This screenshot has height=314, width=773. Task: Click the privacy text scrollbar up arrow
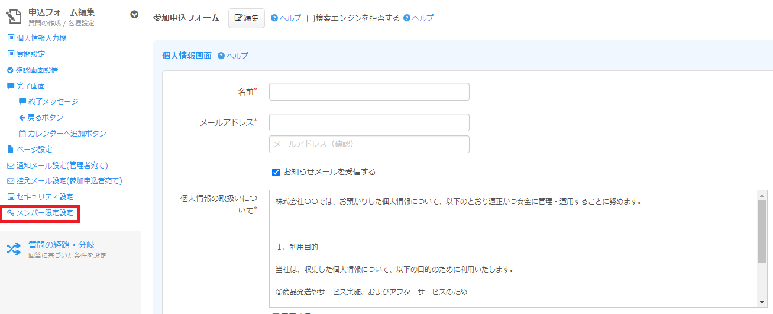click(762, 195)
